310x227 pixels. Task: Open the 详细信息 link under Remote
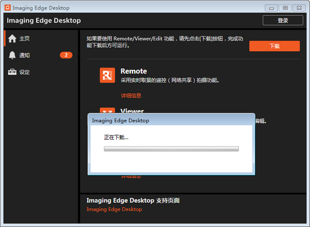[131, 95]
